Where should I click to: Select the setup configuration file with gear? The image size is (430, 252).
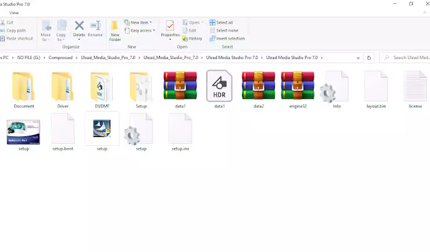tap(138, 132)
